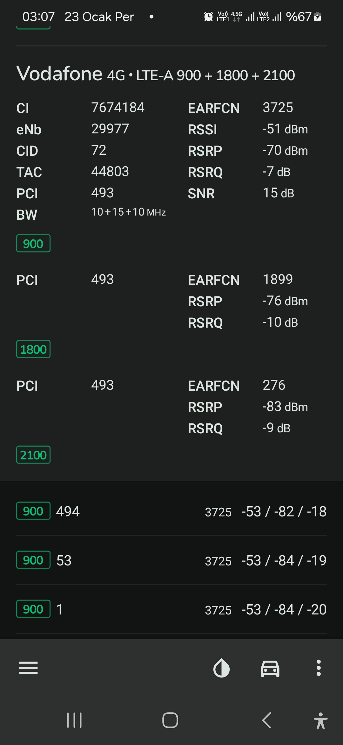Tap the Android recent apps button
This screenshot has height=745, width=343.
coord(74,720)
